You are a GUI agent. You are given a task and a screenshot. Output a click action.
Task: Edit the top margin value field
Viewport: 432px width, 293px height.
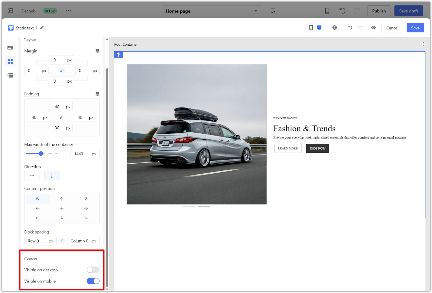[62, 60]
